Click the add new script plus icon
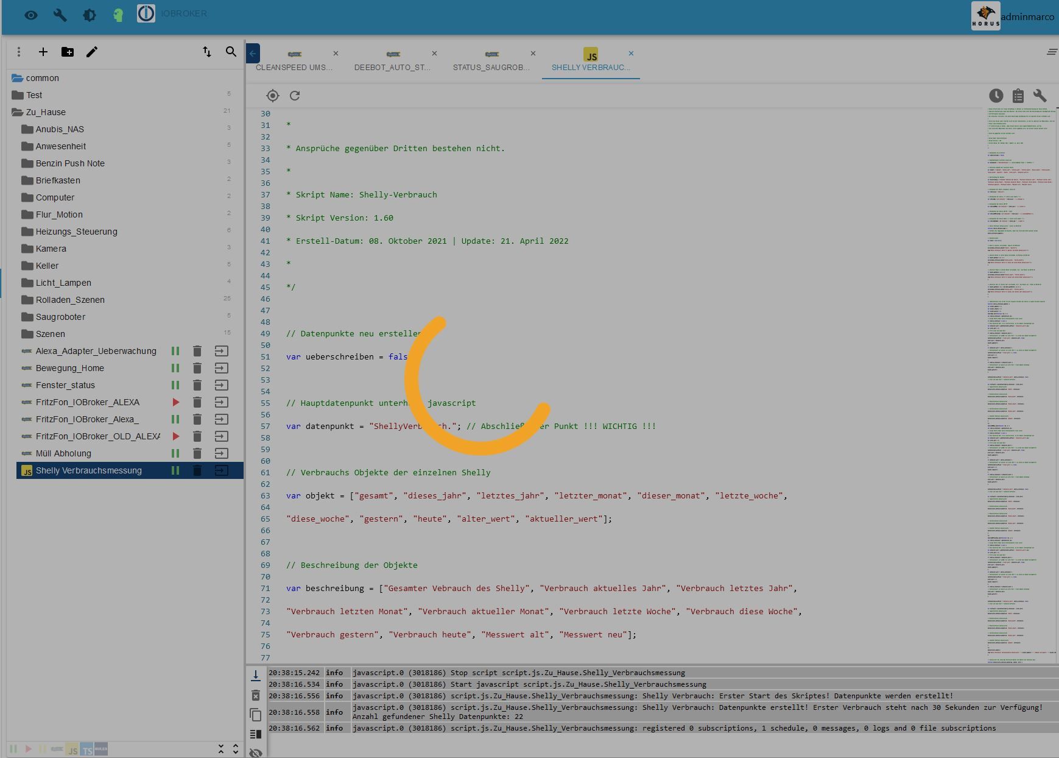Image resolution: width=1059 pixels, height=758 pixels. (x=43, y=52)
